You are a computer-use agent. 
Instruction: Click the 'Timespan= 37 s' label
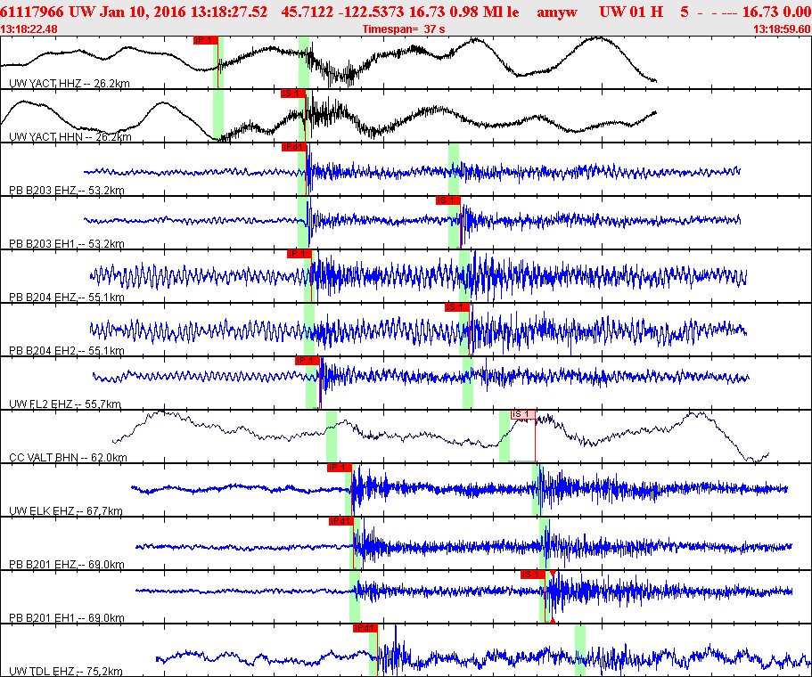404,29
